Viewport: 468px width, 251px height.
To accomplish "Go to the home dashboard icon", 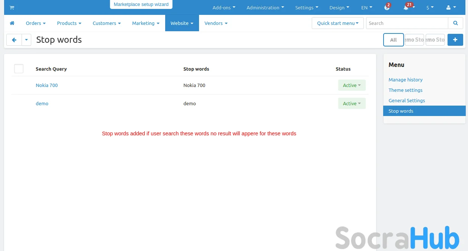I will pos(12,23).
